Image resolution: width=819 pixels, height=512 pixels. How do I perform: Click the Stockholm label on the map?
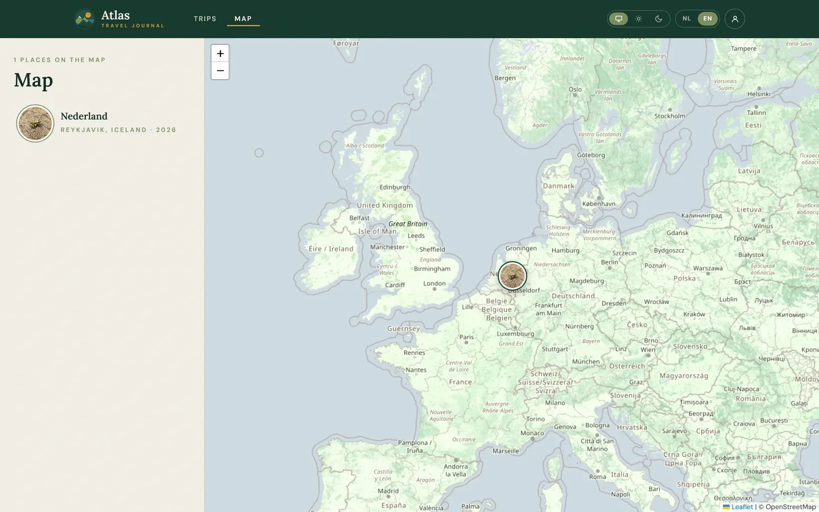click(x=670, y=116)
